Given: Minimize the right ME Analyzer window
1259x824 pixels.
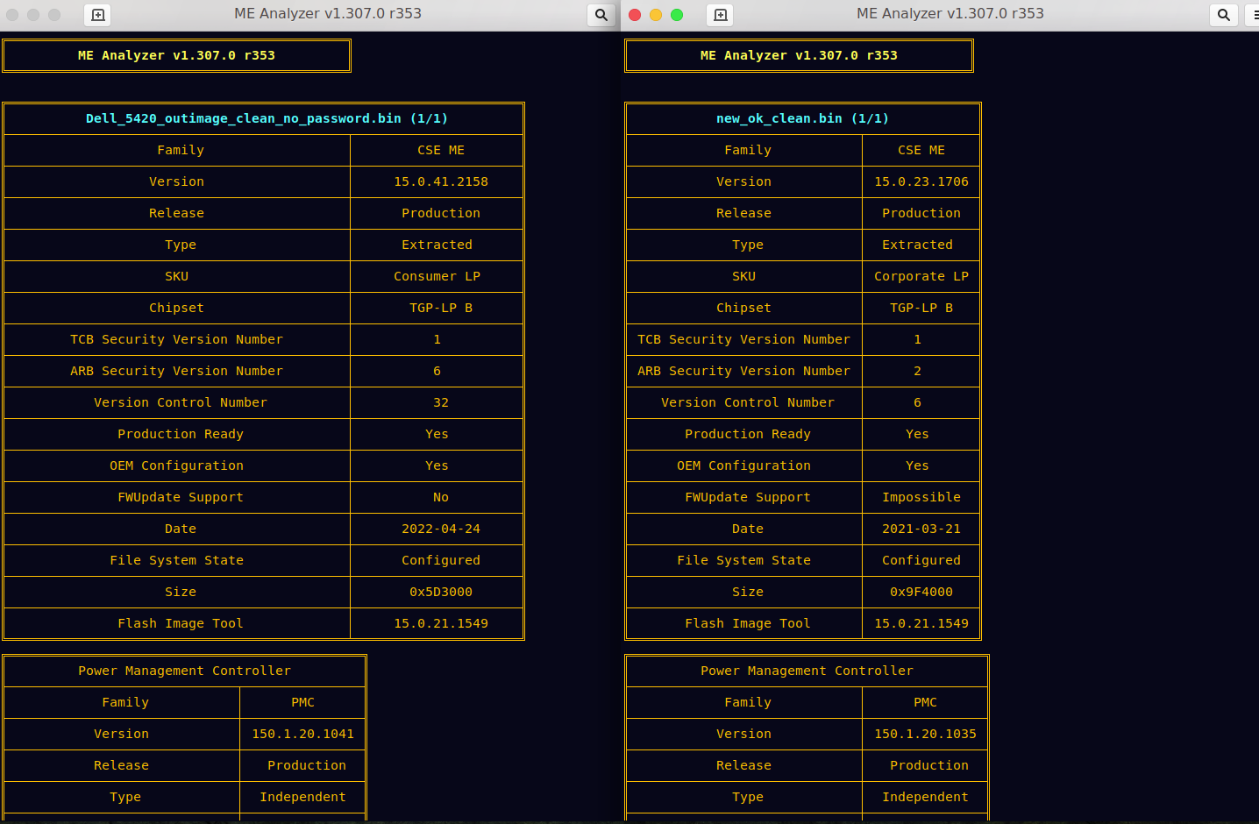Looking at the screenshot, I should tap(656, 15).
